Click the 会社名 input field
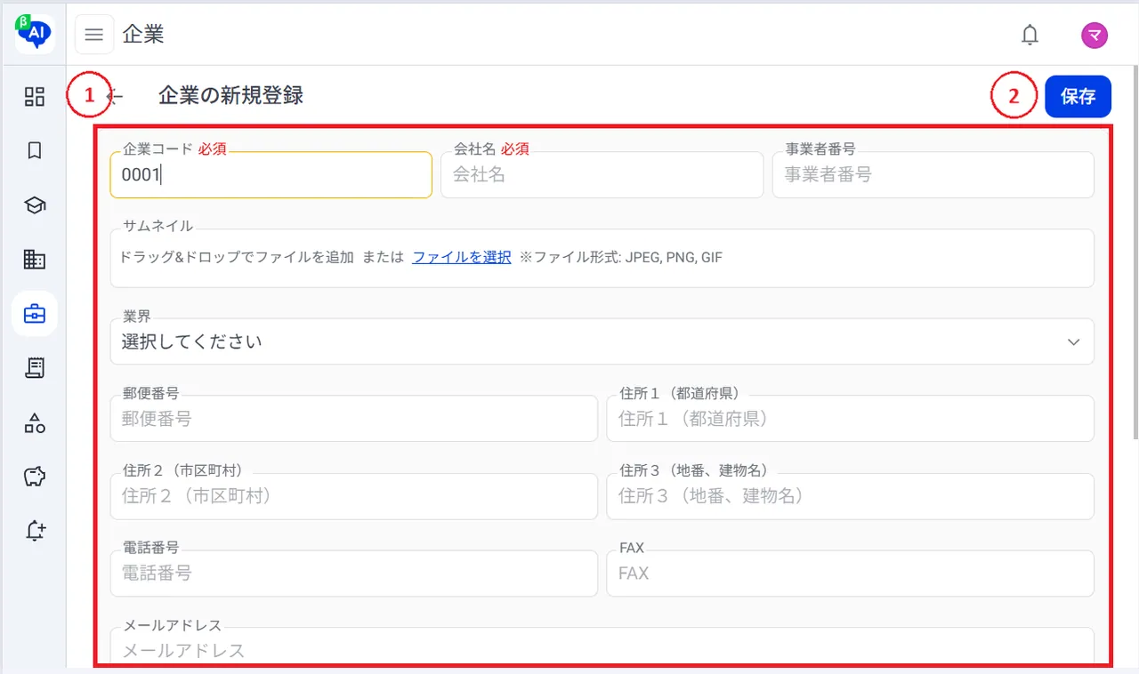1139x674 pixels. (602, 174)
